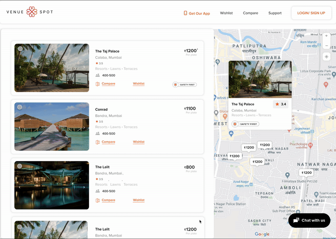This screenshot has height=239, width=336.
Task: Click the capacity people icon in Taj Palace card
Action: (97, 75)
